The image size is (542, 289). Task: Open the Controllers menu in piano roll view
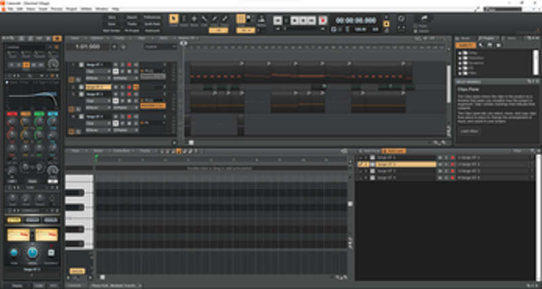[123, 151]
